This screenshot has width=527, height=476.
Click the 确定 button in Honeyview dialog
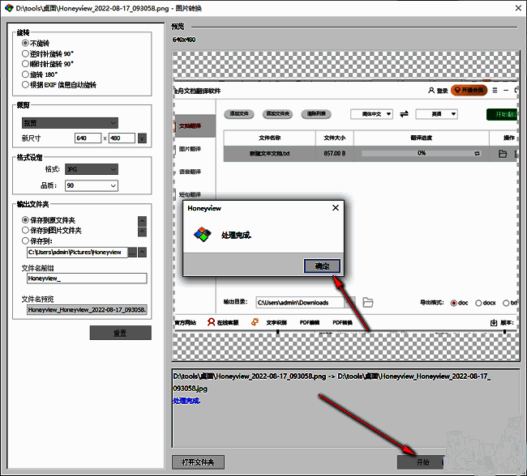(x=322, y=266)
